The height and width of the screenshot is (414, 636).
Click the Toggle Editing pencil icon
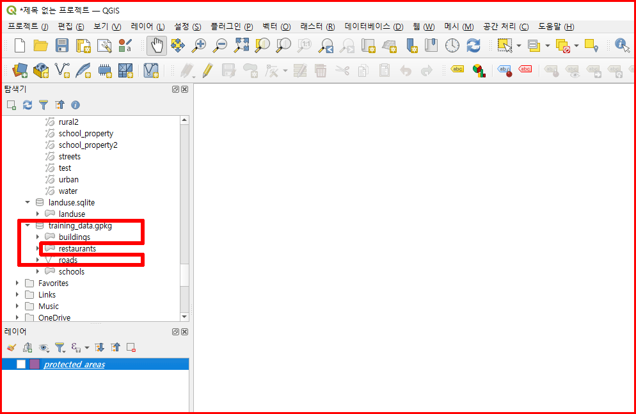208,70
